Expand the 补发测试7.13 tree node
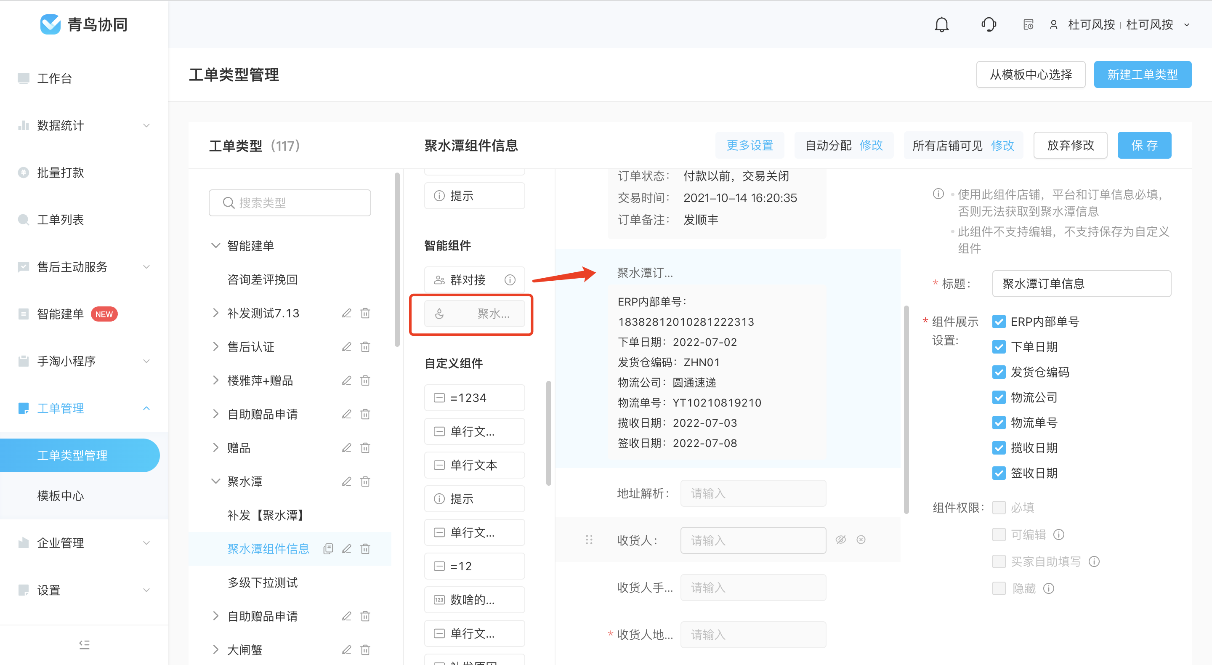Viewport: 1212px width, 665px height. (x=215, y=313)
